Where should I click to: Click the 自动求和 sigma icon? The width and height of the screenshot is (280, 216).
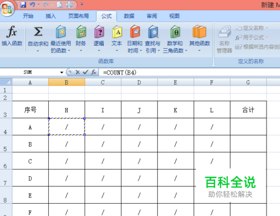click(x=38, y=31)
